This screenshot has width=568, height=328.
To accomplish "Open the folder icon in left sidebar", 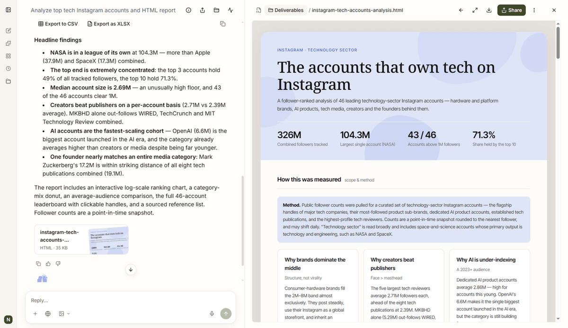I will (x=9, y=81).
